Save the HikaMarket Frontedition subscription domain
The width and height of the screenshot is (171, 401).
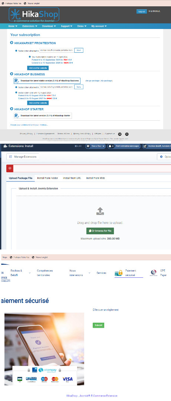[x=79, y=50]
